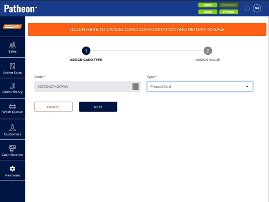269x202 pixels.
Task: Open the Cash Balance icon
Action: (12, 148)
